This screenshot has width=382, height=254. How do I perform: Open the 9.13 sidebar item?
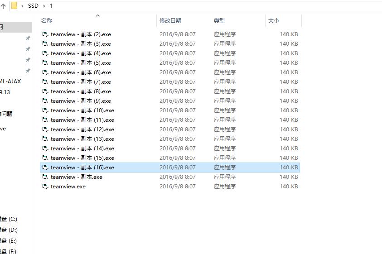click(5, 92)
